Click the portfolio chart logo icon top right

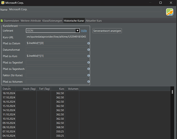point(169,12)
